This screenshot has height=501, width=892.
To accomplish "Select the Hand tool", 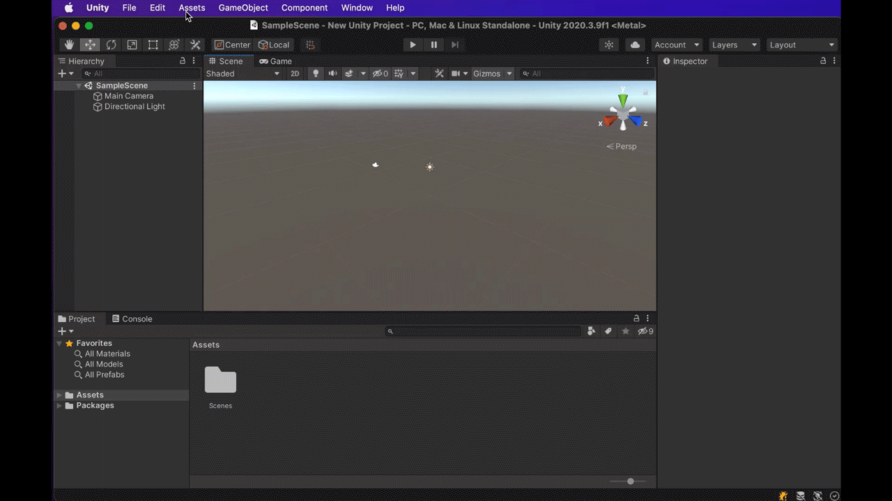I will [69, 45].
